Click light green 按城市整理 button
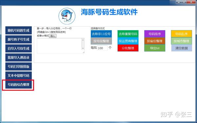This screenshot has height=123, width=197. click(182, 41)
